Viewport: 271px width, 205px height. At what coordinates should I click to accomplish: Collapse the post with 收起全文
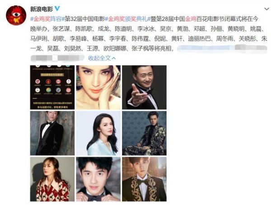99,58
